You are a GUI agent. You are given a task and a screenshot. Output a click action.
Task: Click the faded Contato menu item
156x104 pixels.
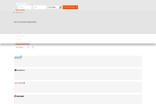pos(19,39)
